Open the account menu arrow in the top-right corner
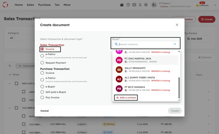 coord(215,5)
